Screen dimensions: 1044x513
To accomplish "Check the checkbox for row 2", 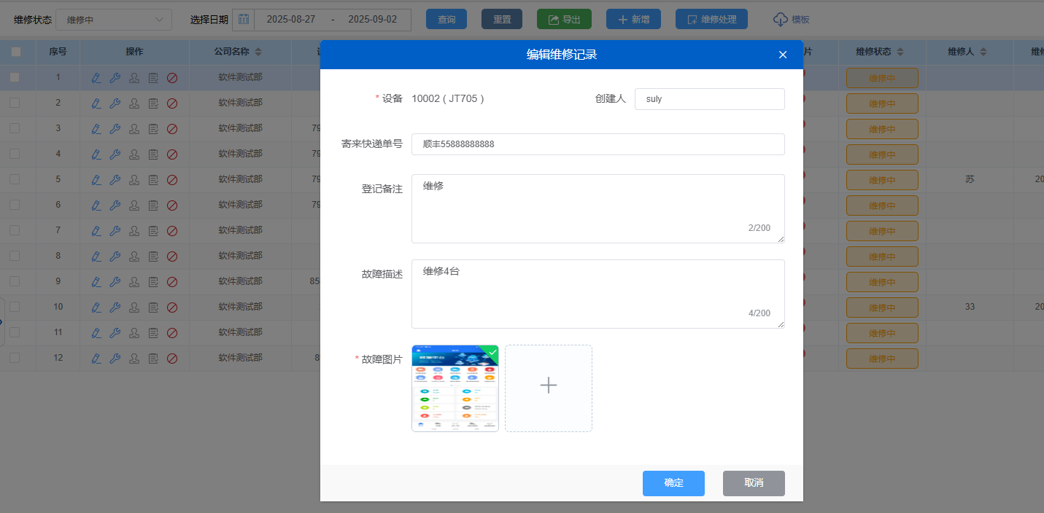I will [15, 103].
